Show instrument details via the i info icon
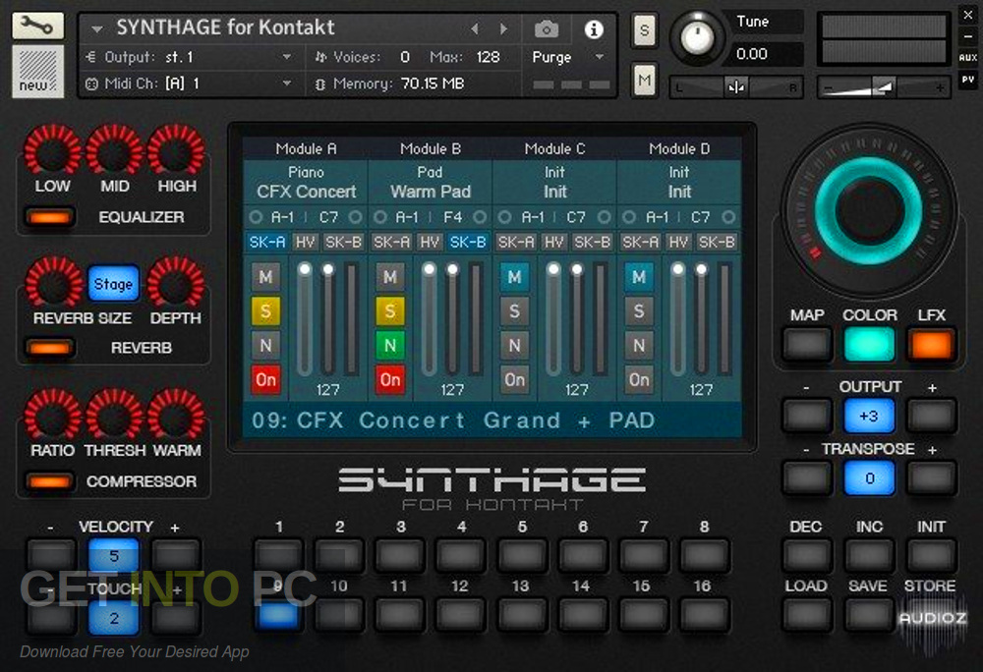This screenshot has height=672, width=983. click(594, 29)
